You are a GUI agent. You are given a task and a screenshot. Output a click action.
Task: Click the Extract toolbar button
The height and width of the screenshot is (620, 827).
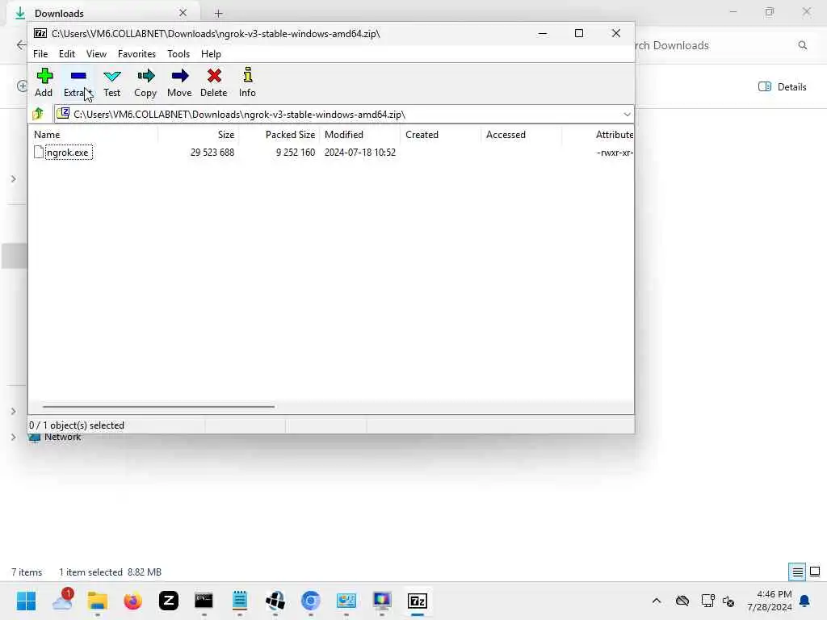pos(78,82)
